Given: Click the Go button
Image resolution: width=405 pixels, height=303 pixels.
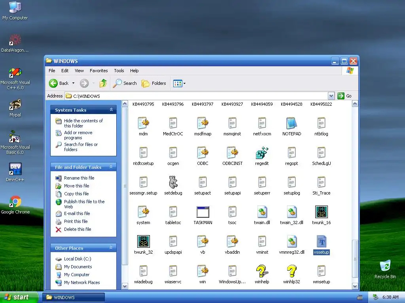Looking at the screenshot, I should 344,96.
